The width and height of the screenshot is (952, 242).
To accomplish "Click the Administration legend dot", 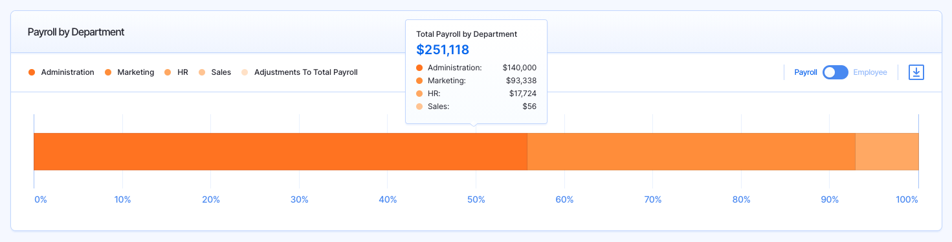I will pyautogui.click(x=32, y=72).
